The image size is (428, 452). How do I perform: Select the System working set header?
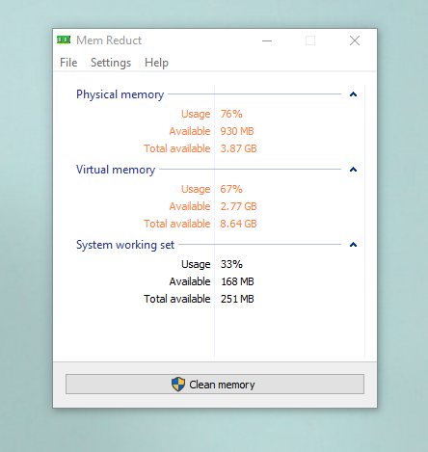(x=125, y=245)
